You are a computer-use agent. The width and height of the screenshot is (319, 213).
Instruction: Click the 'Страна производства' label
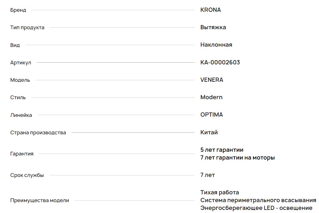pyautogui.click(x=38, y=133)
